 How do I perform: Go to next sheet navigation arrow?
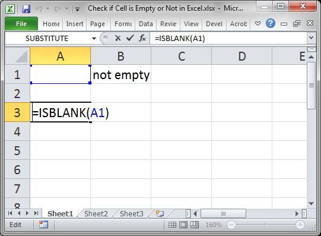pos(27,213)
